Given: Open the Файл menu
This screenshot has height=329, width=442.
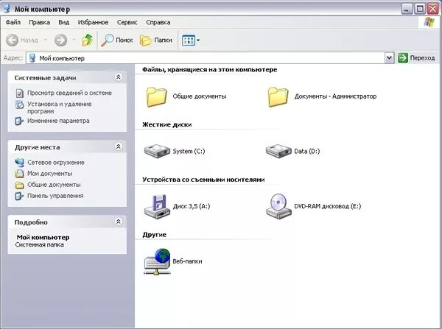Looking at the screenshot, I should 13,22.
